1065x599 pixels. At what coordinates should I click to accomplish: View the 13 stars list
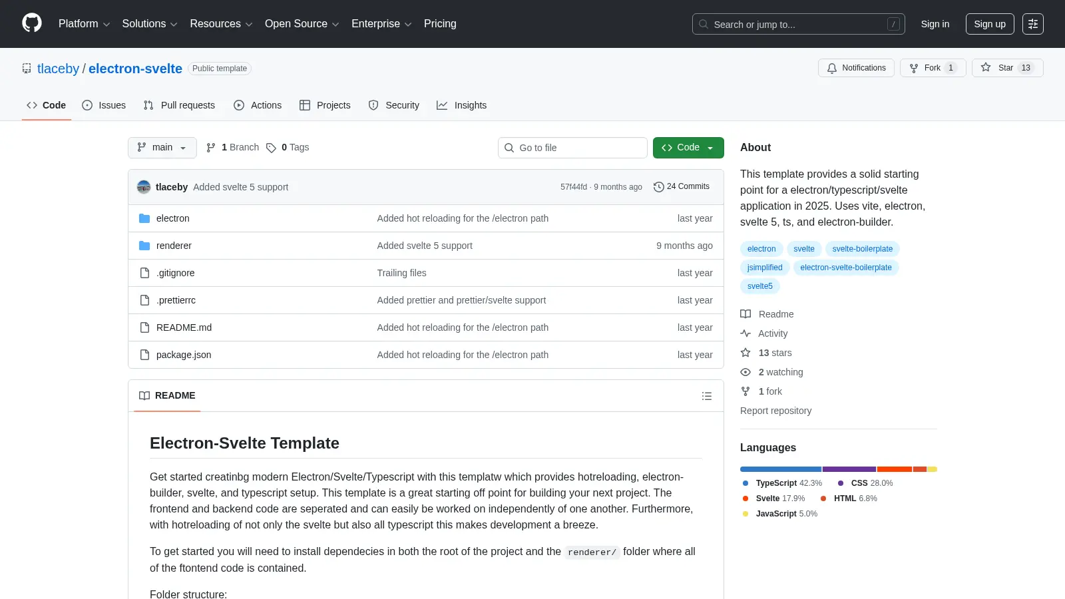(x=766, y=353)
